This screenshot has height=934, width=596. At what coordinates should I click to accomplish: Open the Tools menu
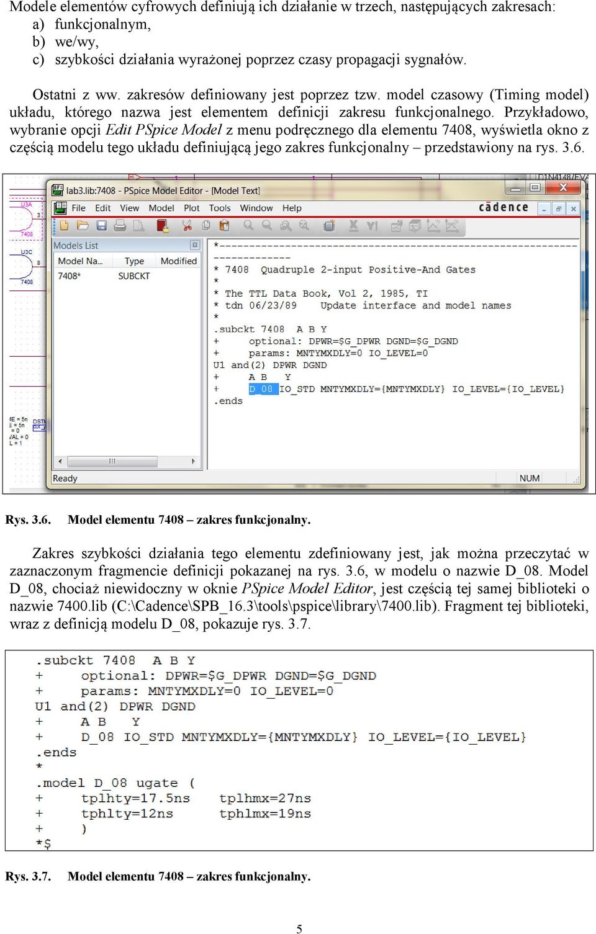tap(220, 208)
